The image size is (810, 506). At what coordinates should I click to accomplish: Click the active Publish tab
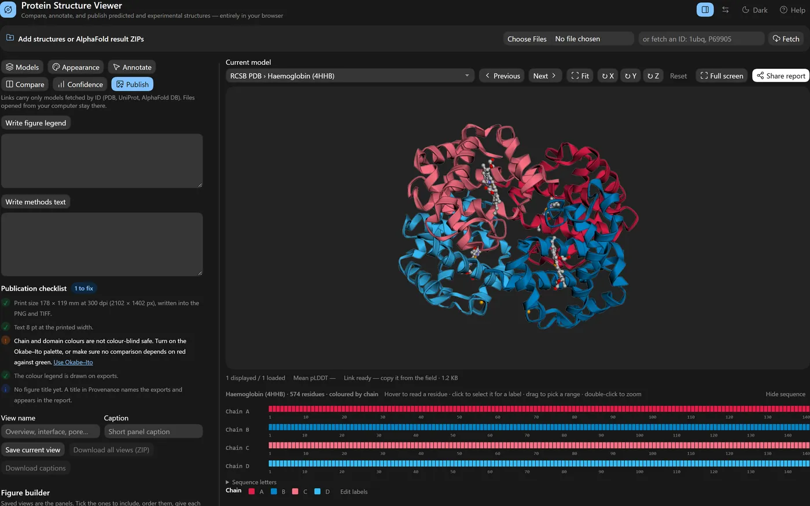click(x=132, y=84)
